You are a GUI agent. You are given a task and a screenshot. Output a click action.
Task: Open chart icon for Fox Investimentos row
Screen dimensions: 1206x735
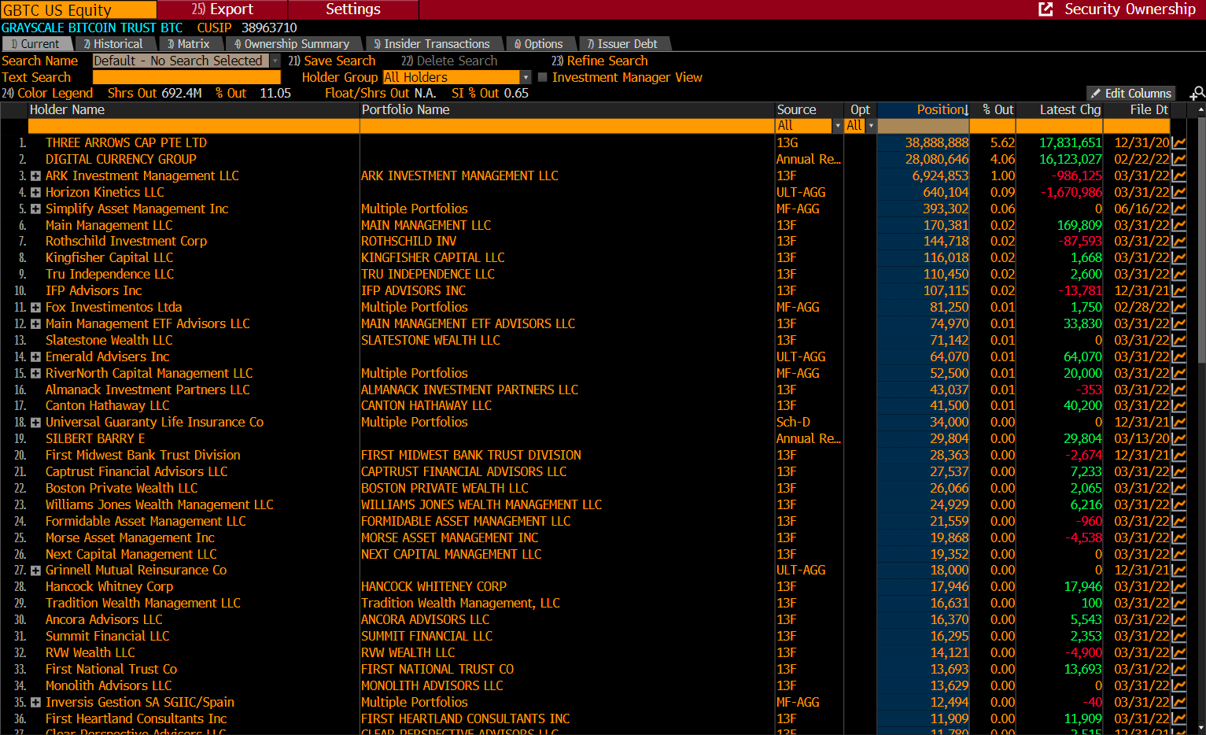[1178, 308]
